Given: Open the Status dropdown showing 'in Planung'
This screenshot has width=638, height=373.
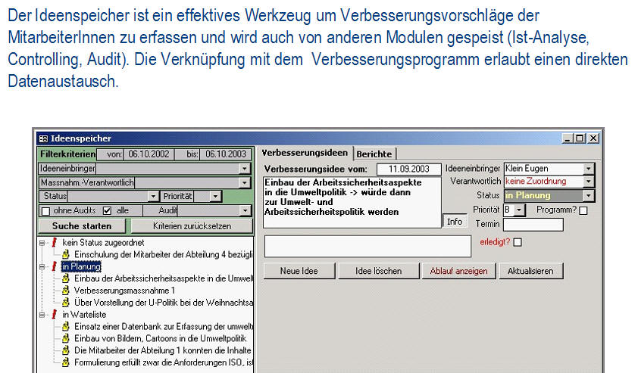Looking at the screenshot, I should tap(589, 196).
